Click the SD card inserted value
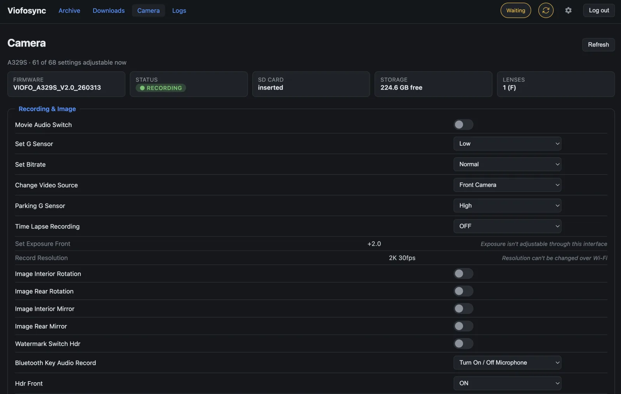621x394 pixels. coord(271,88)
